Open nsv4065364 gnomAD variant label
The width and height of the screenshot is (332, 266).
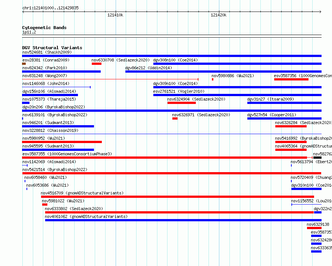pyautogui.click(x=303, y=146)
